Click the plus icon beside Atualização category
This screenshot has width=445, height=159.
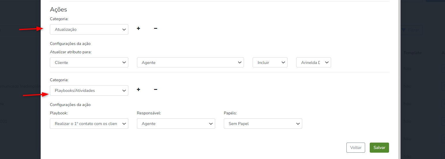pyautogui.click(x=138, y=29)
